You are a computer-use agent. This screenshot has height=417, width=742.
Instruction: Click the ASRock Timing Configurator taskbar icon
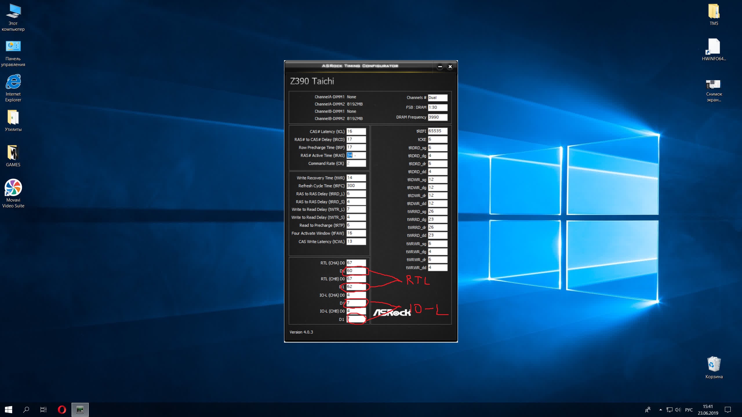click(80, 409)
